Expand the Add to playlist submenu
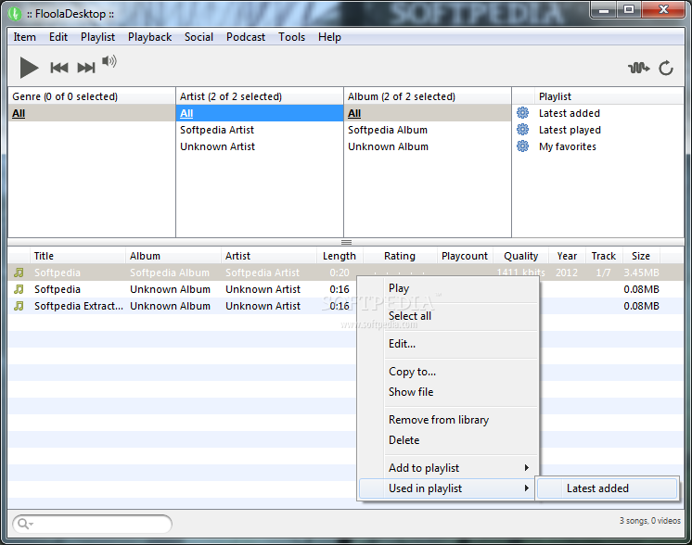Viewport: 692px width, 545px height. tap(448, 468)
